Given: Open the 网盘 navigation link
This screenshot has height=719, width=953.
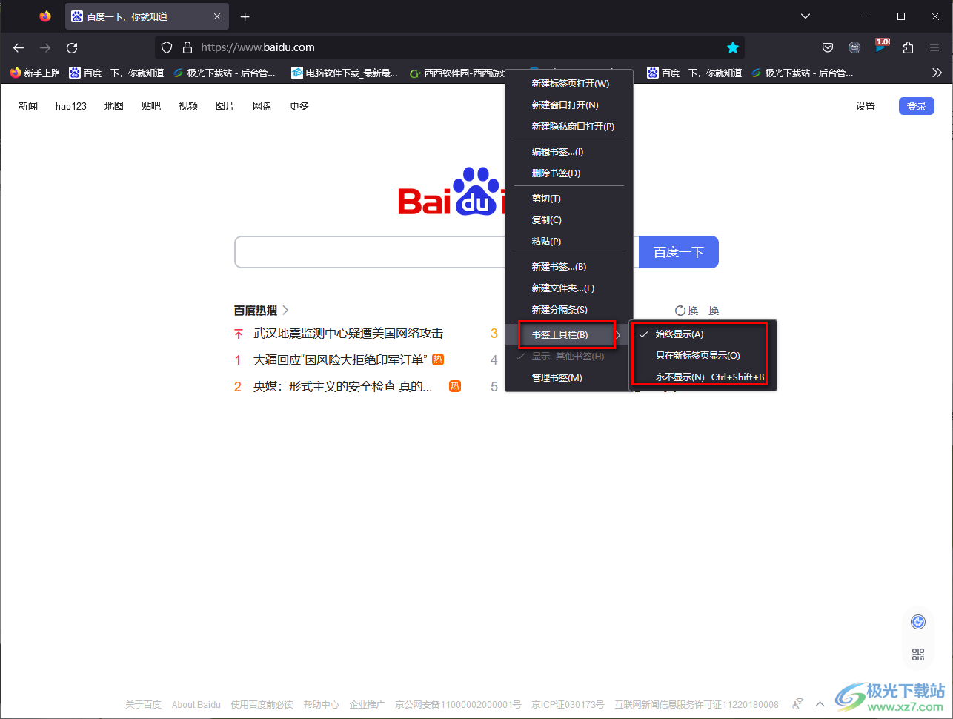Looking at the screenshot, I should tap(262, 106).
